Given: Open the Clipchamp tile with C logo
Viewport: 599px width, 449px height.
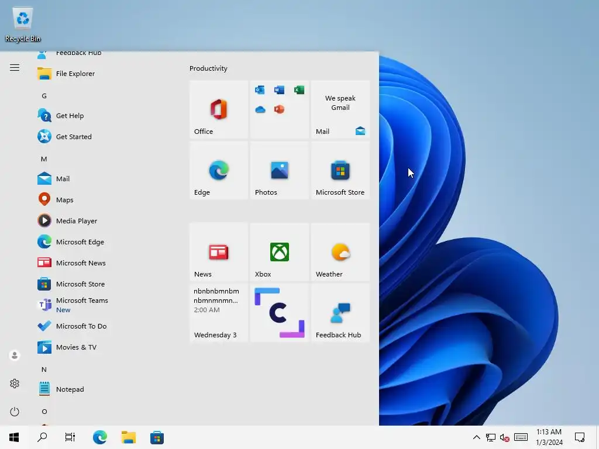Looking at the screenshot, I should click(x=280, y=313).
